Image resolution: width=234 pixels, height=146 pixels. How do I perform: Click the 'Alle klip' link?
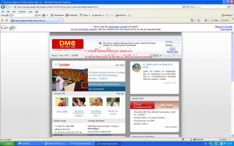coord(120,93)
